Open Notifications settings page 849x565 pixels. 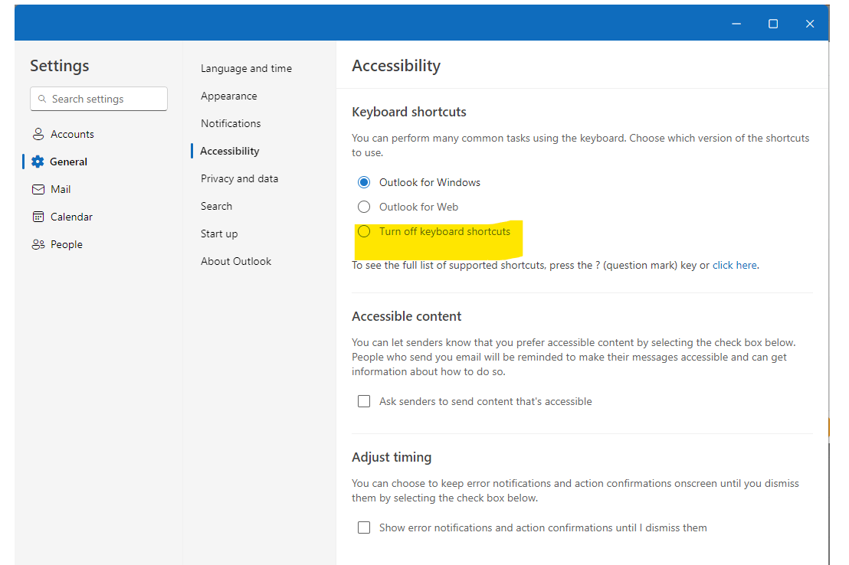[231, 124]
